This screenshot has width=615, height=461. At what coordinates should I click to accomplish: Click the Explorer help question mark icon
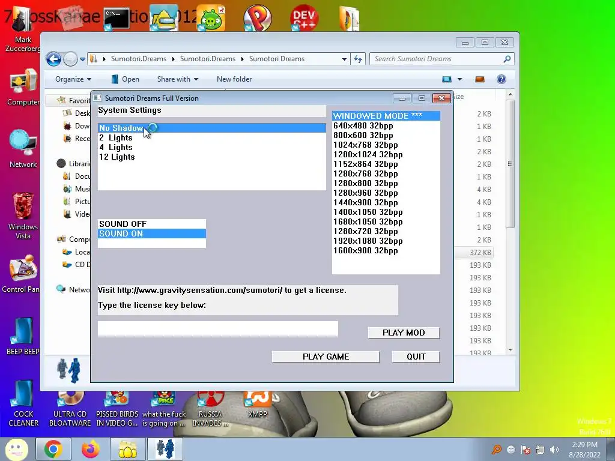click(x=501, y=79)
